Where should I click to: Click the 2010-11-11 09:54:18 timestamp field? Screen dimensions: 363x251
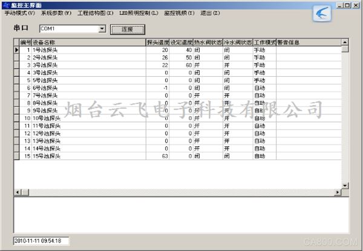[x=41, y=241]
